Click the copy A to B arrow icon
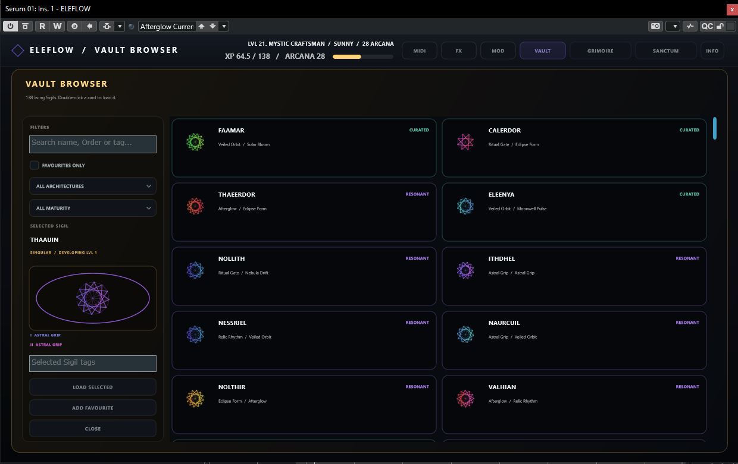The image size is (738, 464). click(90, 26)
